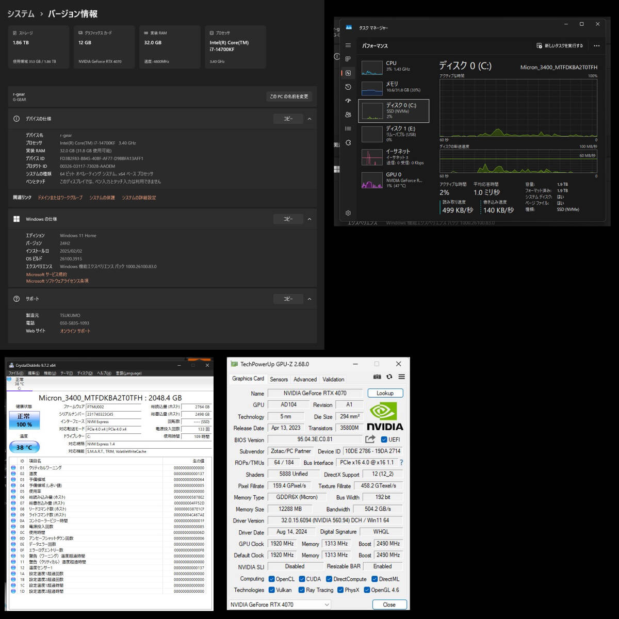
Task: Click Bus Interface question mark icon
Action: click(401, 463)
